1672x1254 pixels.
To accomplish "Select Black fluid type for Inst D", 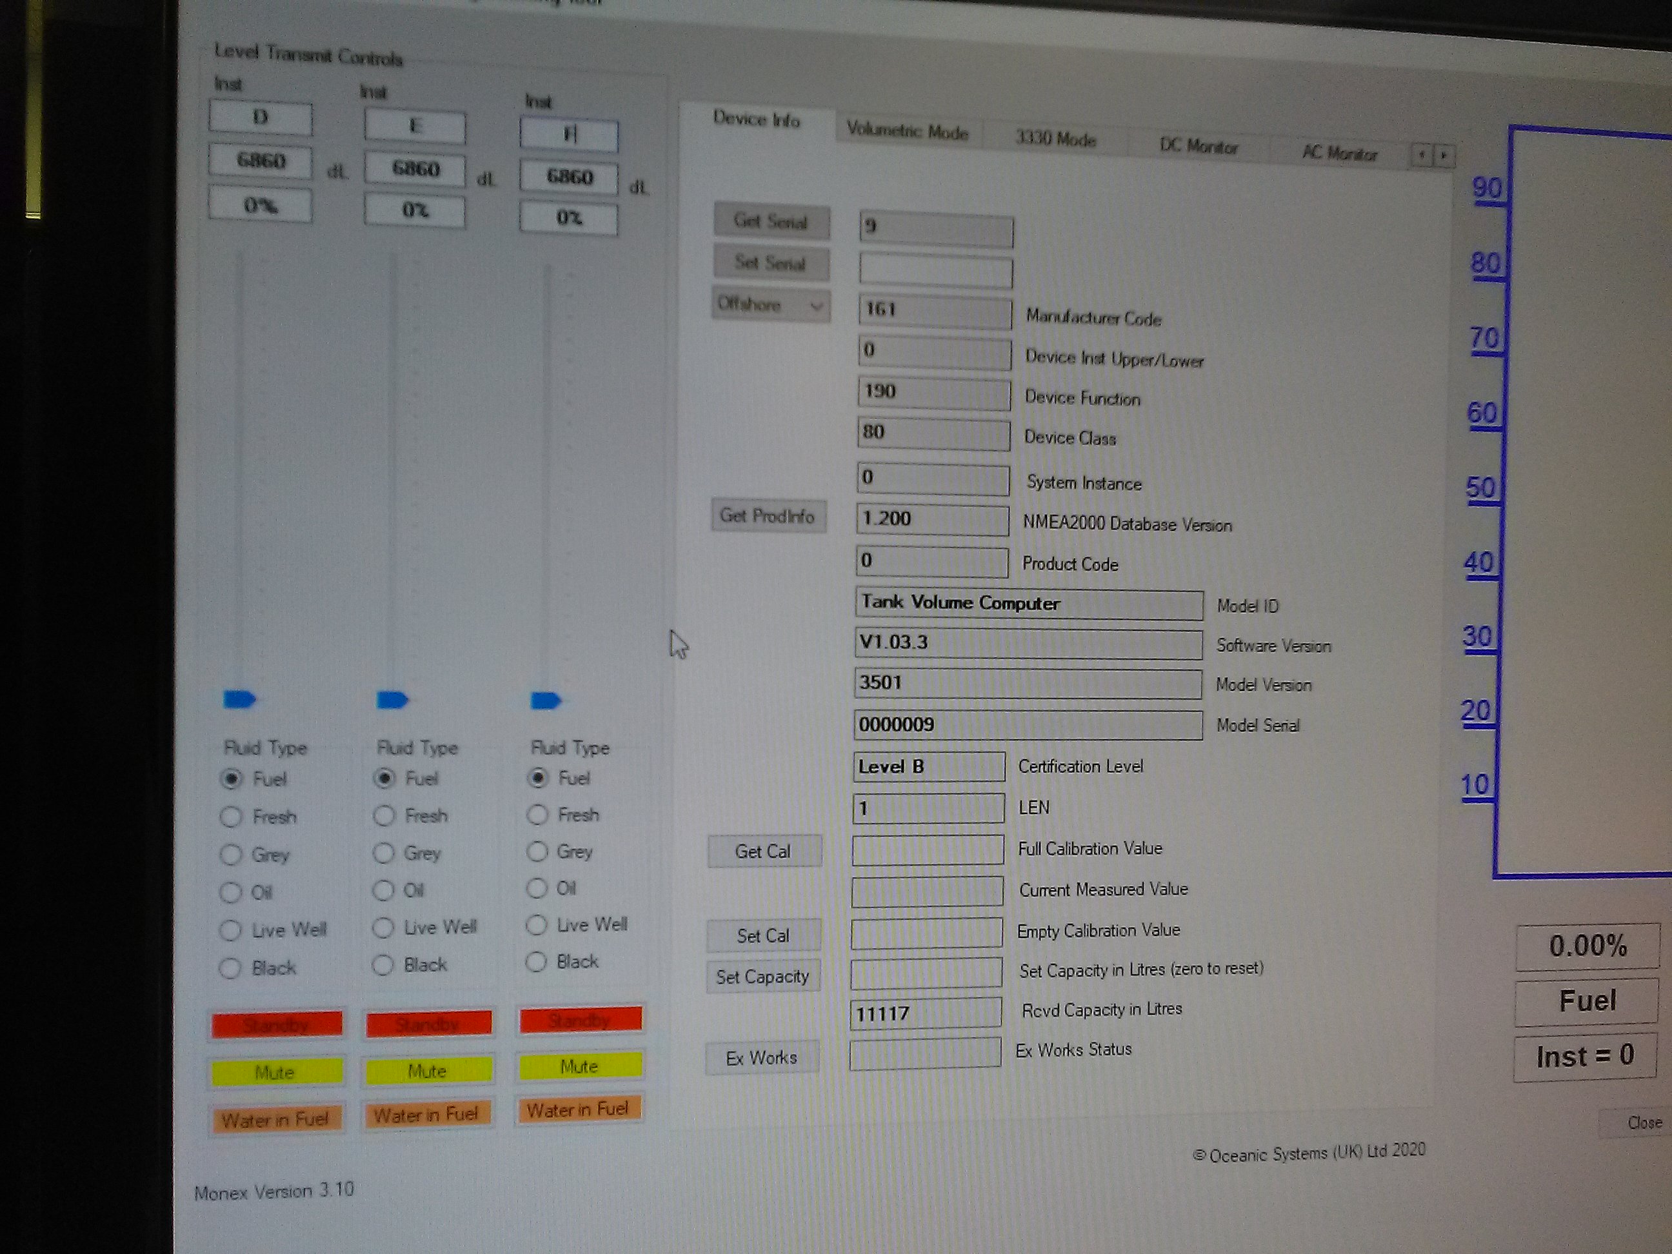I will click(230, 968).
